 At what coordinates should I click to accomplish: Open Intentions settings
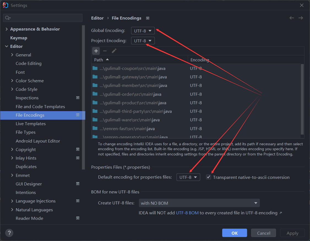26,192
